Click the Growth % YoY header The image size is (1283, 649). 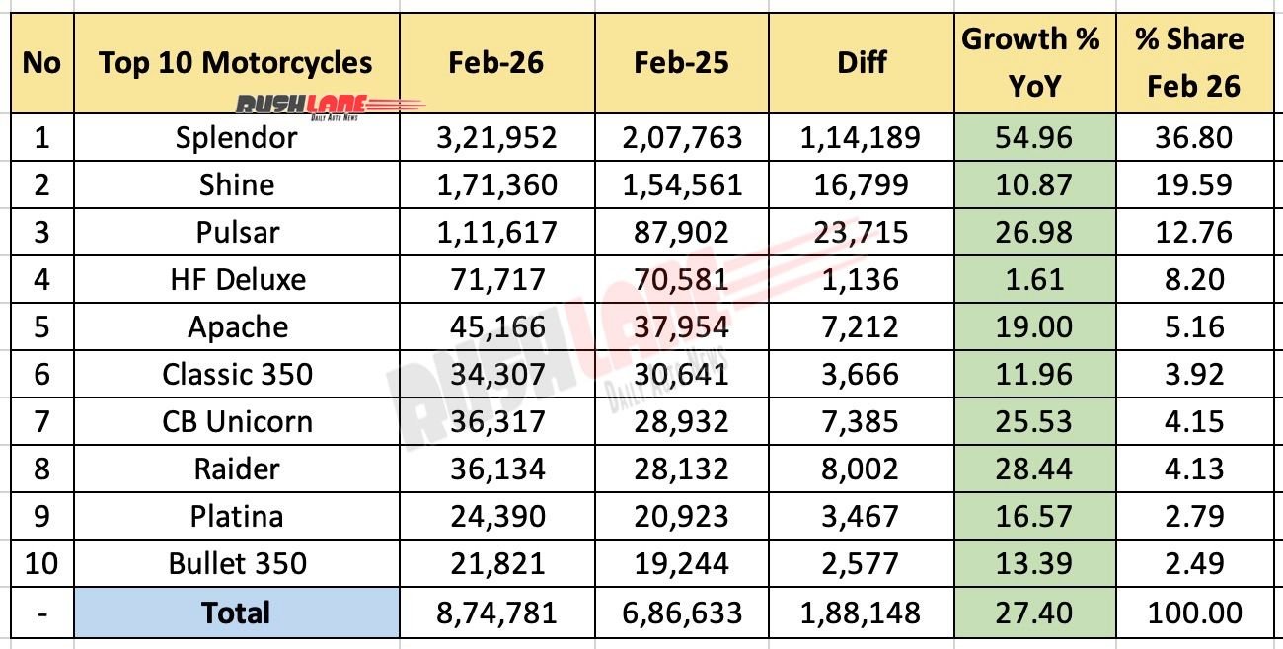click(1030, 63)
